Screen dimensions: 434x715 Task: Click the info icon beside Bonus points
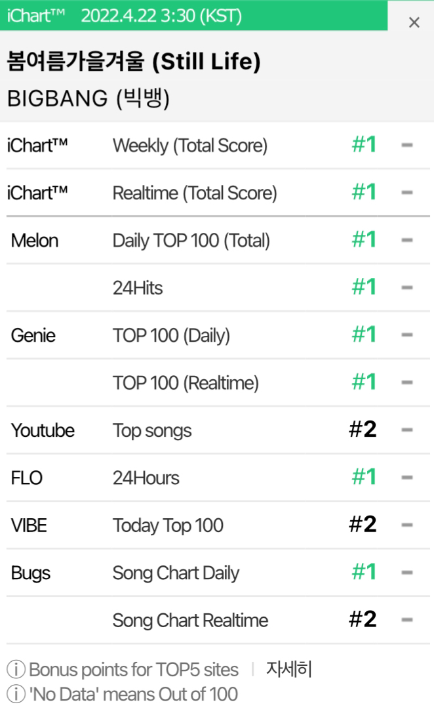coord(16,669)
